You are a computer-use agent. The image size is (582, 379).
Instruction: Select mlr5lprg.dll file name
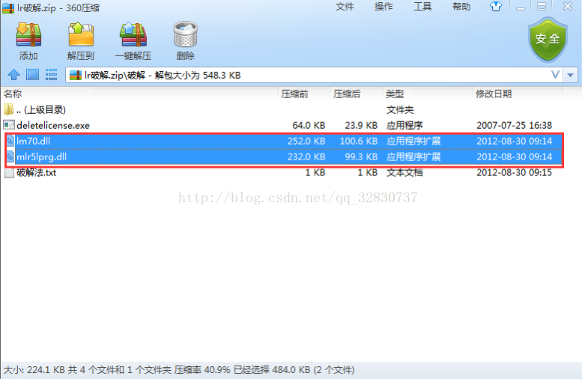pos(42,157)
